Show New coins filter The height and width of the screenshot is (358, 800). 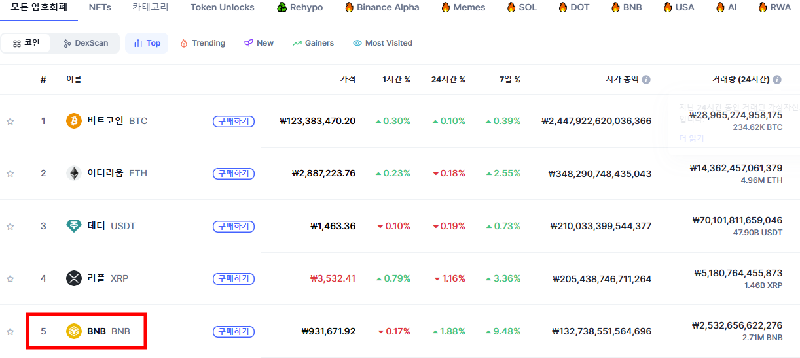(x=259, y=43)
